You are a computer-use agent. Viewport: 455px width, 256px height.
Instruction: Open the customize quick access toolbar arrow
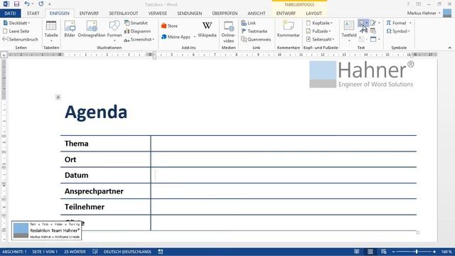50,4
